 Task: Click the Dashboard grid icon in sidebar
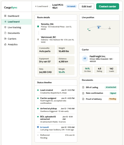click(5, 16)
